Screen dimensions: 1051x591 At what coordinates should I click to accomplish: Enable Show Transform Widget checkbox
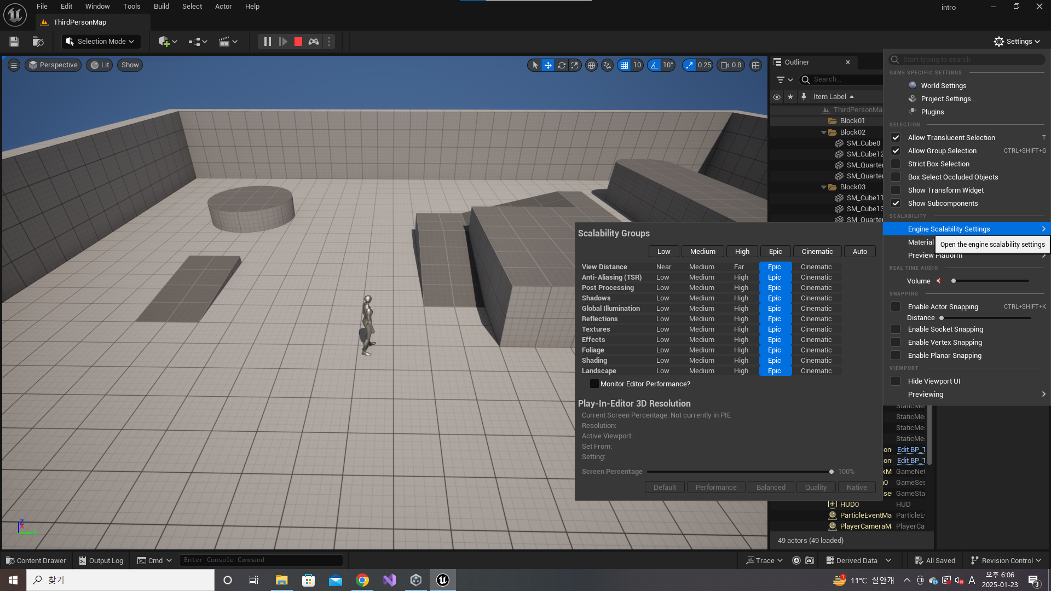pyautogui.click(x=896, y=190)
